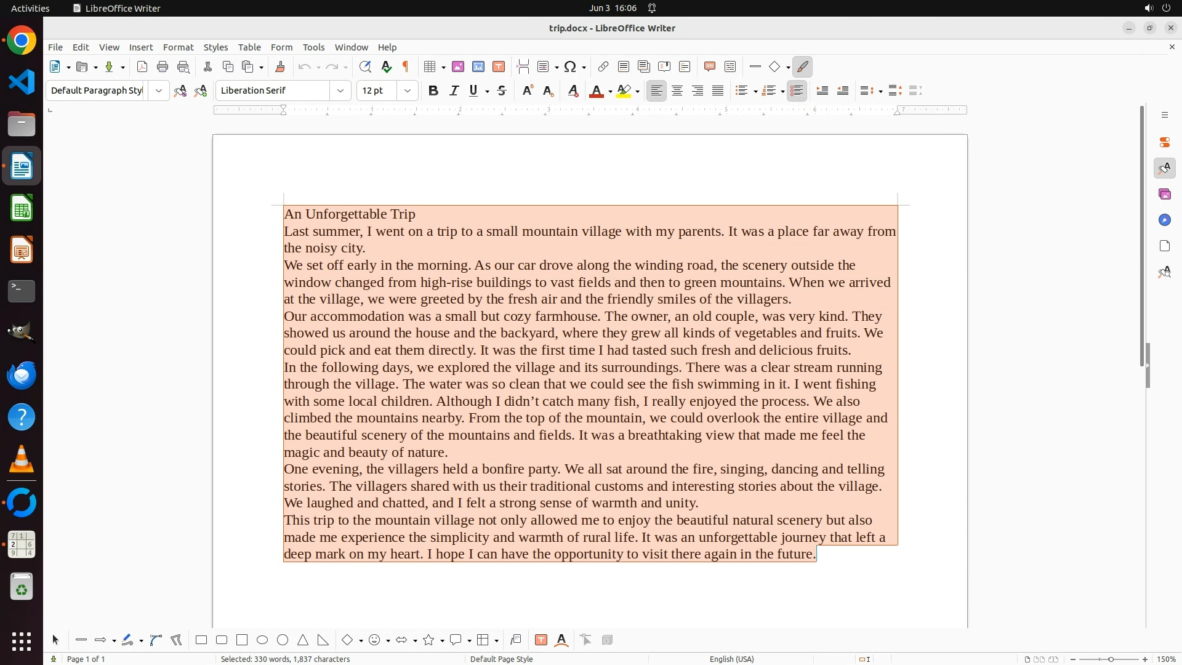Toggle Bold formatting
1182x665 pixels.
click(x=433, y=91)
